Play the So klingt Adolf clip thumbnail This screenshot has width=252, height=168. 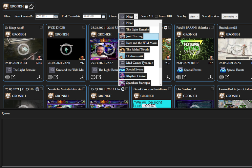24,49
